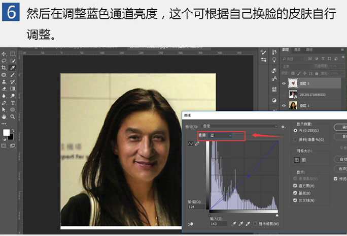347x236 pixels.
Task: Enable the 显示修剪(W) show clipping checkbox
Action: [255, 224]
